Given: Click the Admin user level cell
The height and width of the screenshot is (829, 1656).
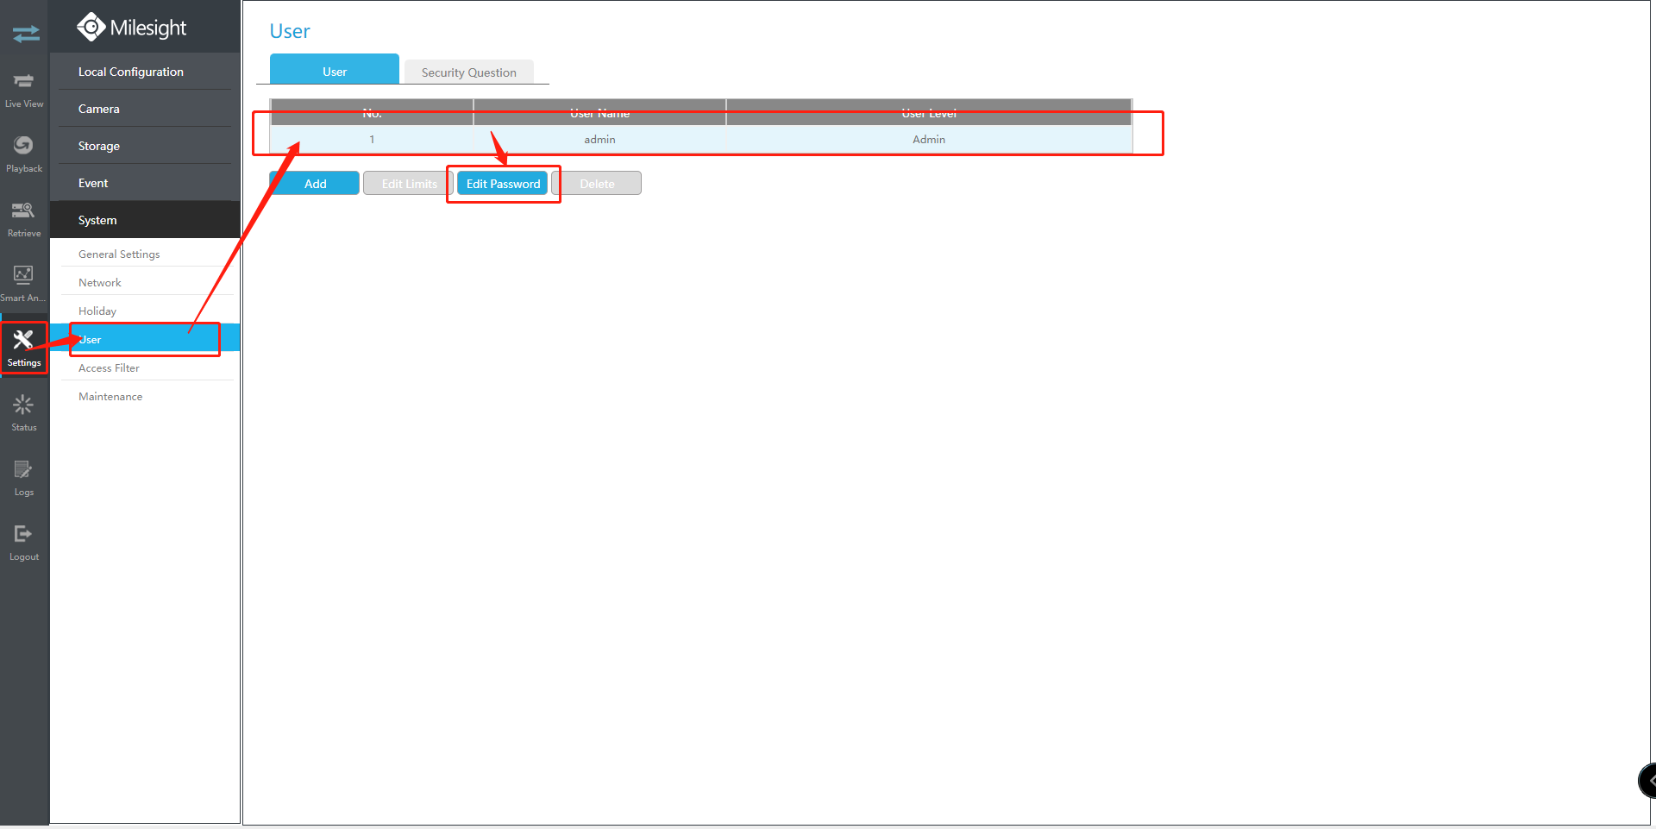Looking at the screenshot, I should pyautogui.click(x=929, y=139).
